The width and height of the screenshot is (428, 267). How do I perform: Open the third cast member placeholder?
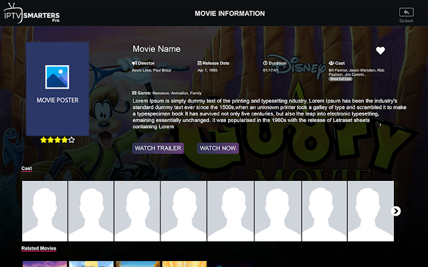137,211
